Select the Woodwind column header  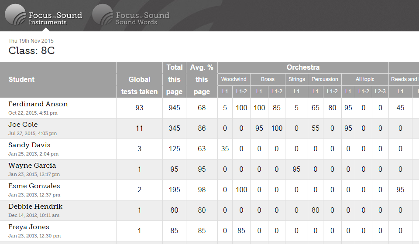234,79
